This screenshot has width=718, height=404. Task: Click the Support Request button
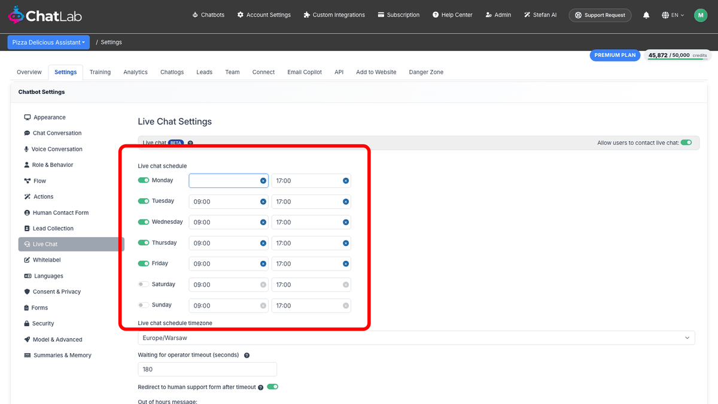(600, 15)
